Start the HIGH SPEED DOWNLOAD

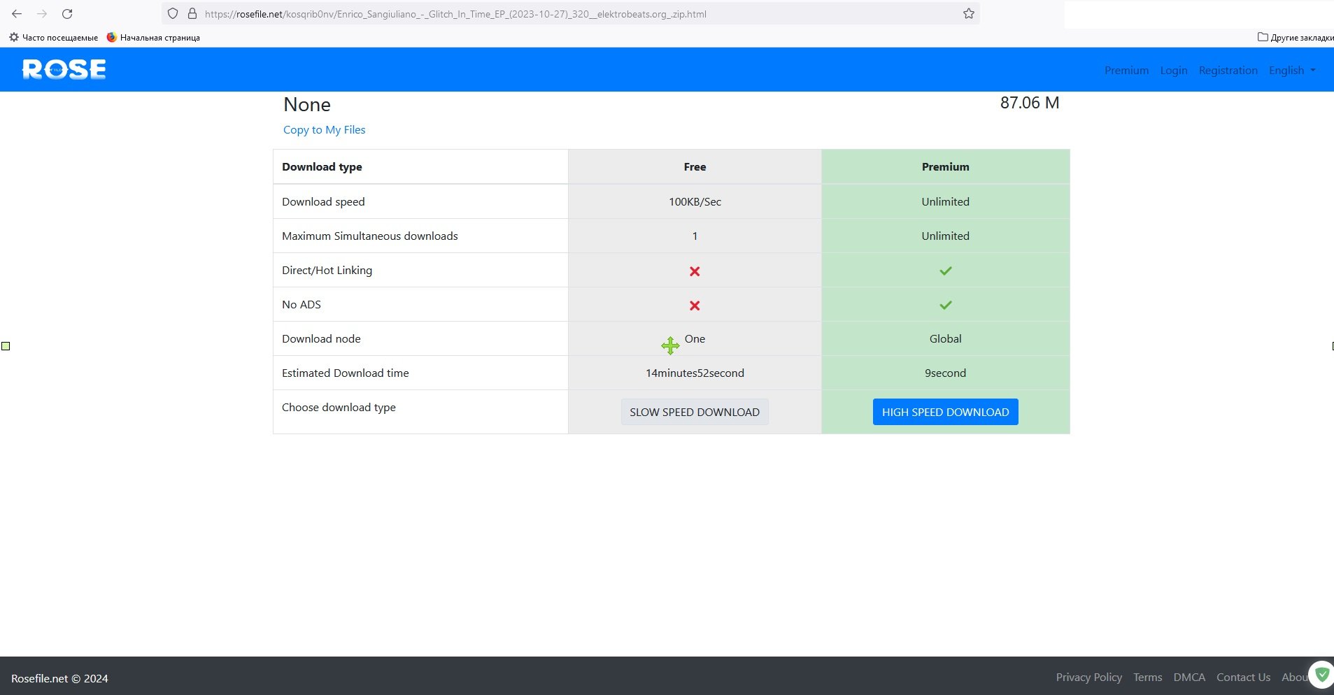(x=945, y=412)
